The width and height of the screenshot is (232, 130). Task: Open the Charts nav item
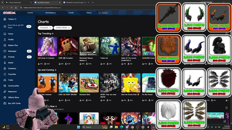pyautogui.click(x=30, y=13)
